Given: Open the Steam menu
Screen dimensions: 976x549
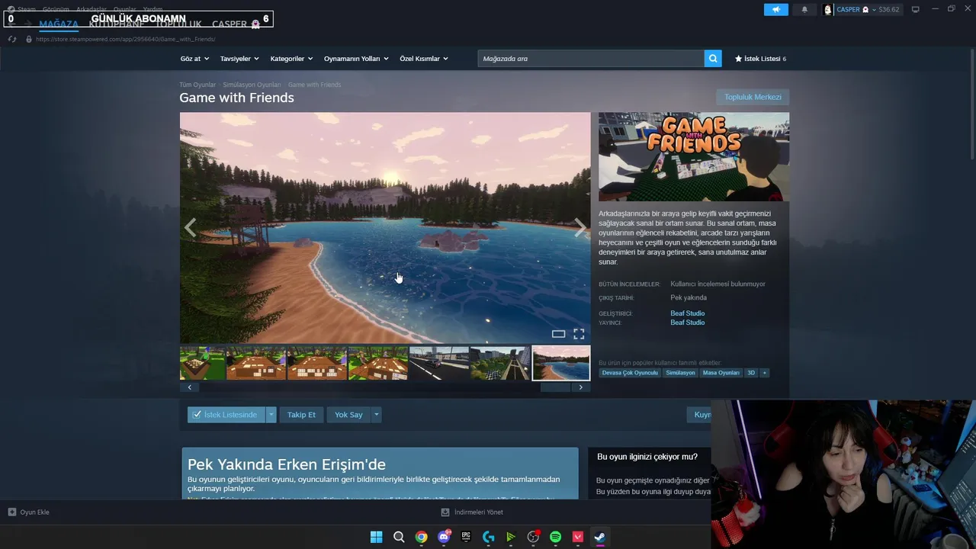Looking at the screenshot, I should 27,9.
